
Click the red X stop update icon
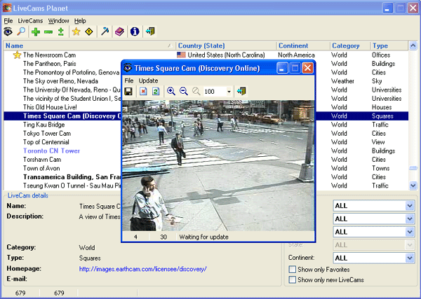(x=143, y=91)
